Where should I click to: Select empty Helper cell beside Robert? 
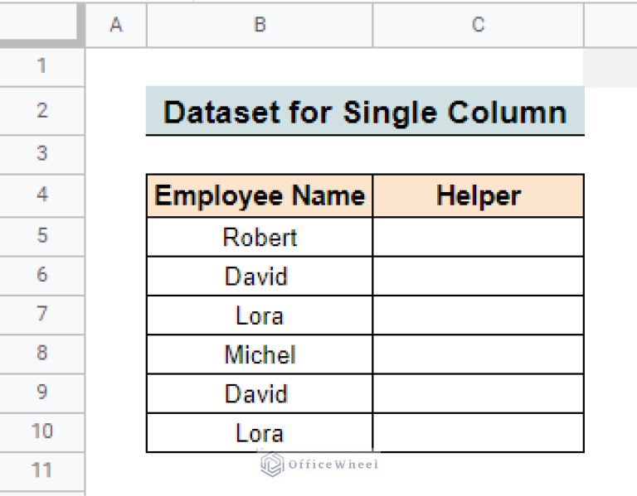point(478,237)
